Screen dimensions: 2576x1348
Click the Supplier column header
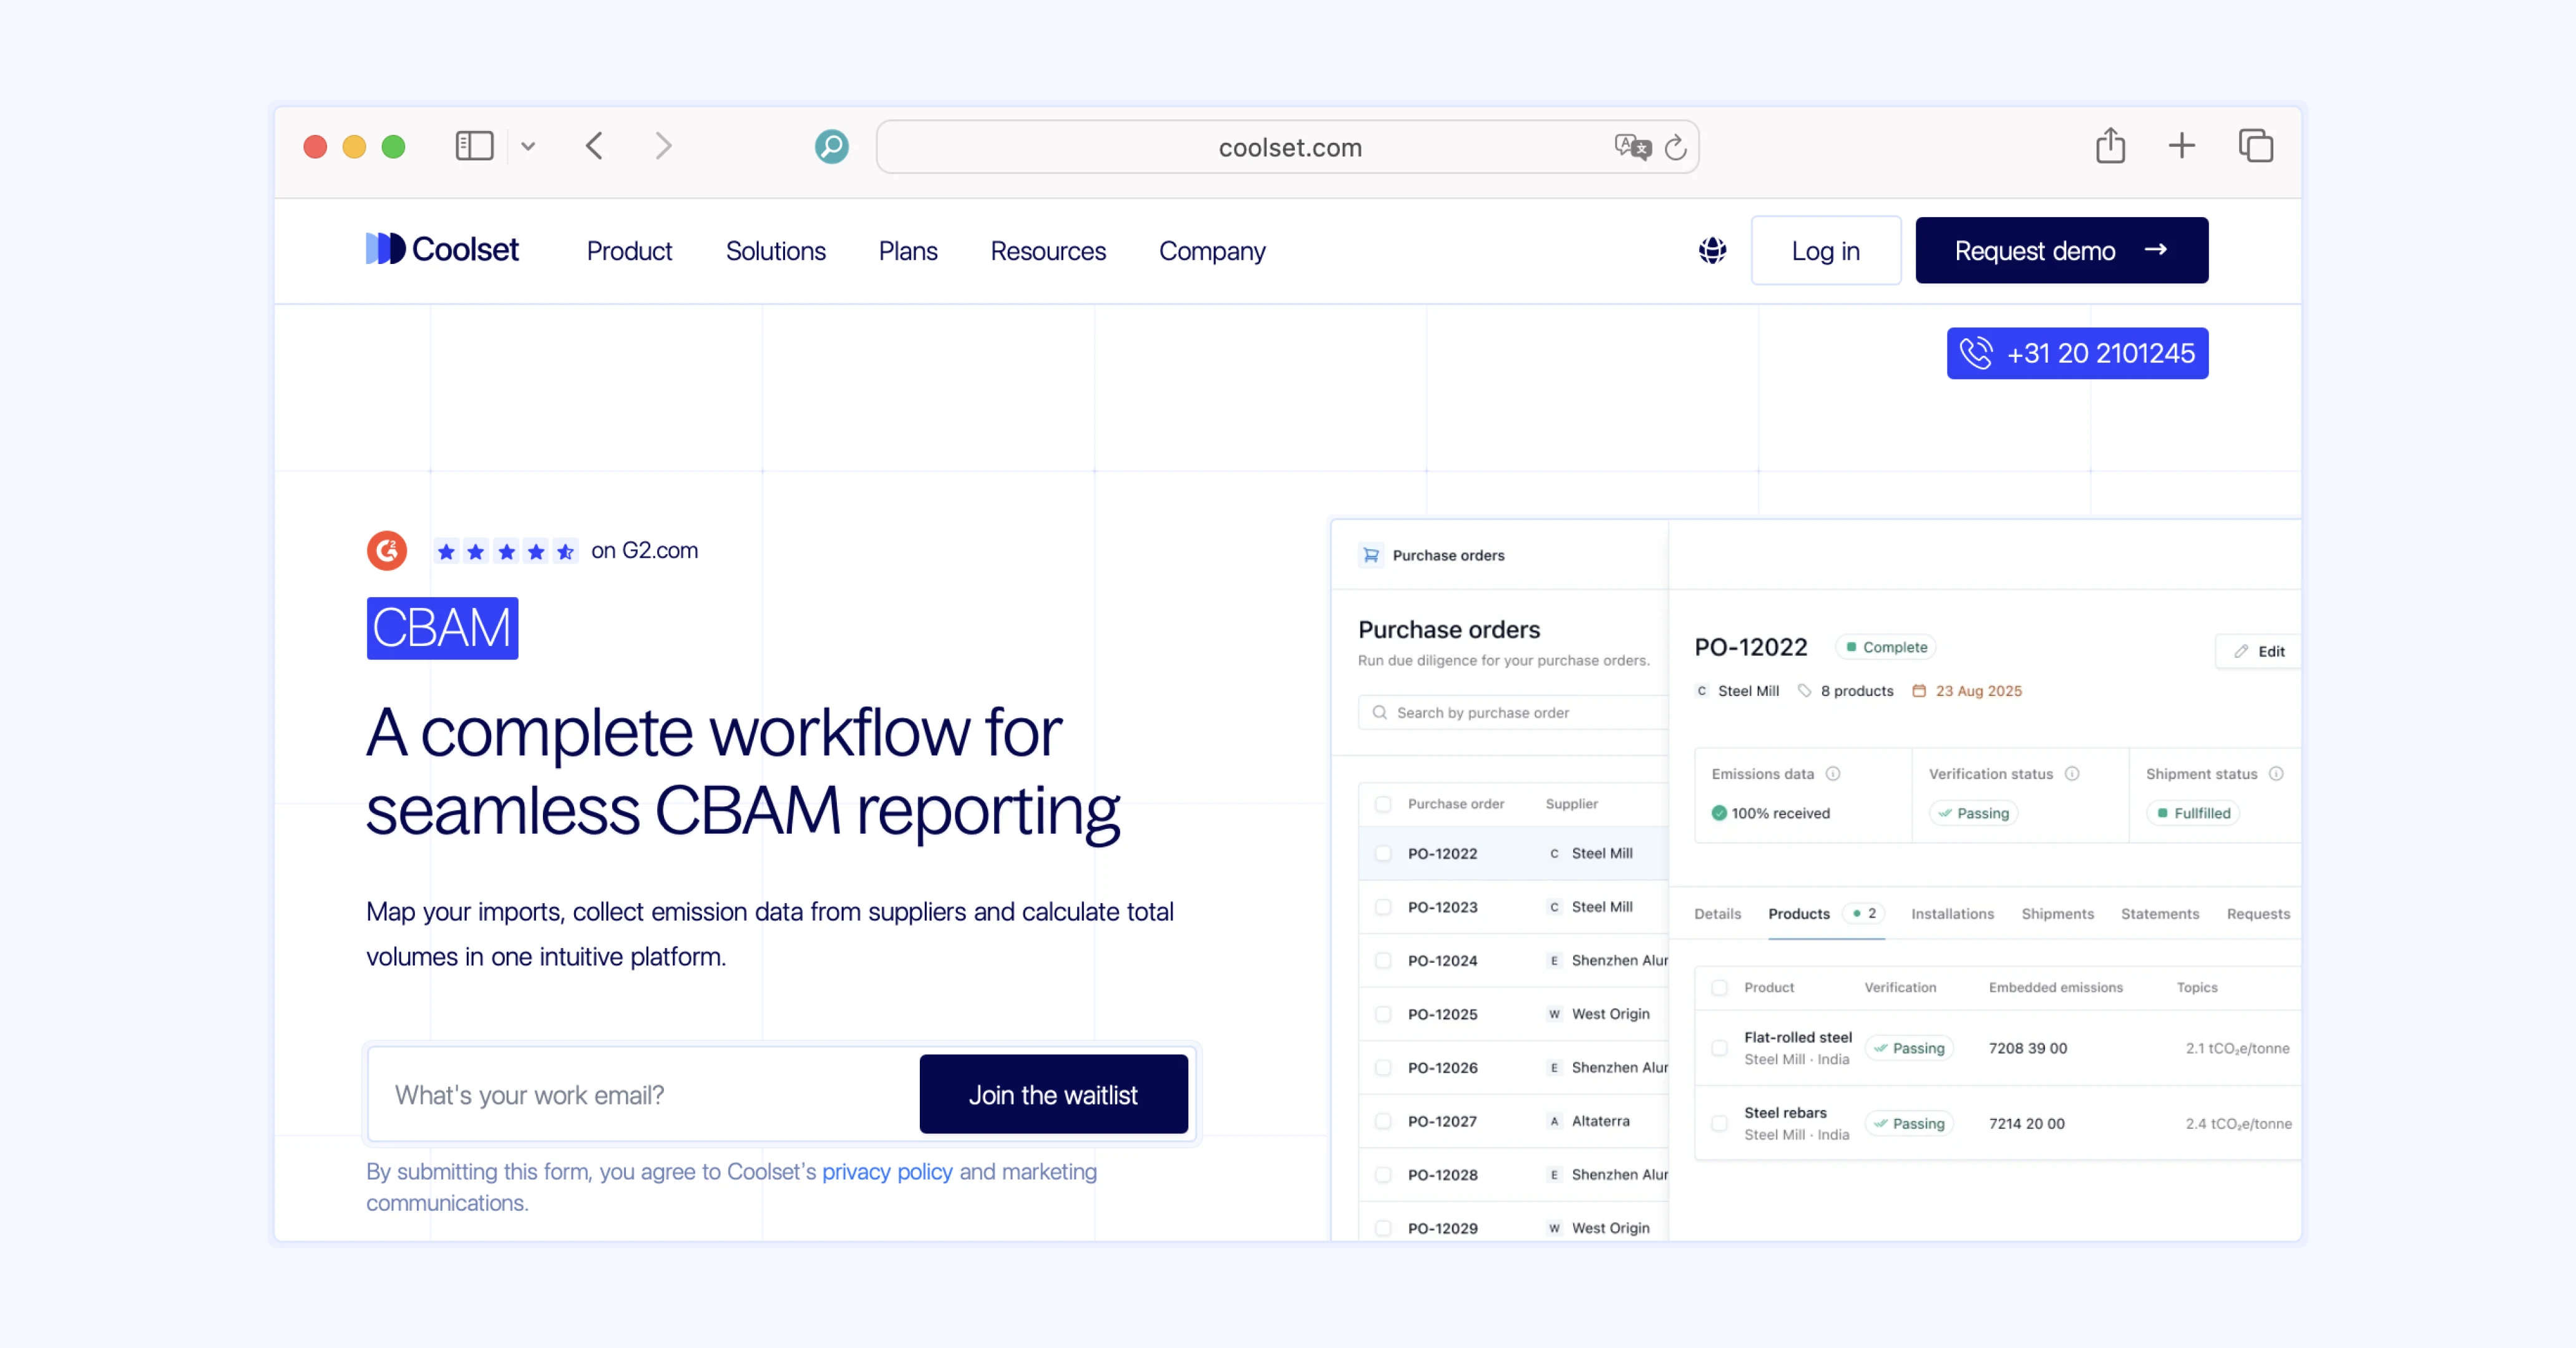[x=1571, y=804]
